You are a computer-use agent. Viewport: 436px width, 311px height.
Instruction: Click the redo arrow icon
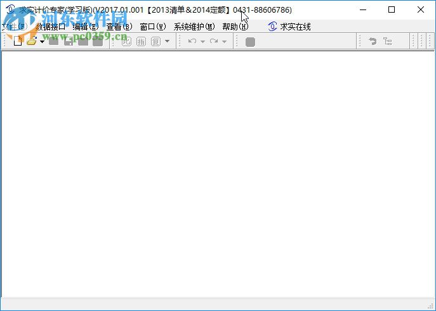click(x=214, y=41)
